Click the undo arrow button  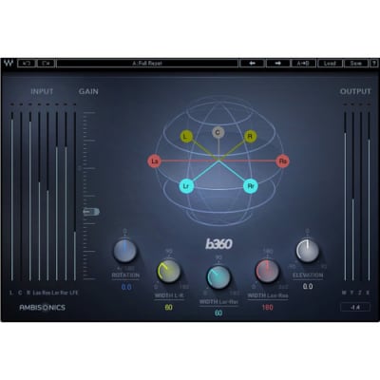[x=27, y=63]
